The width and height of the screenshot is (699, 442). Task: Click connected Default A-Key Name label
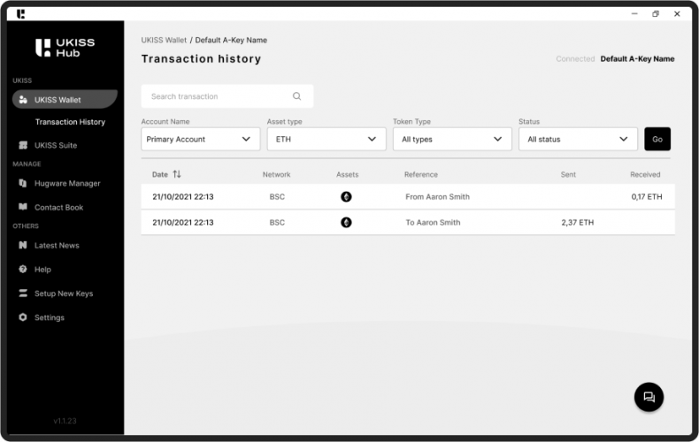tap(637, 59)
